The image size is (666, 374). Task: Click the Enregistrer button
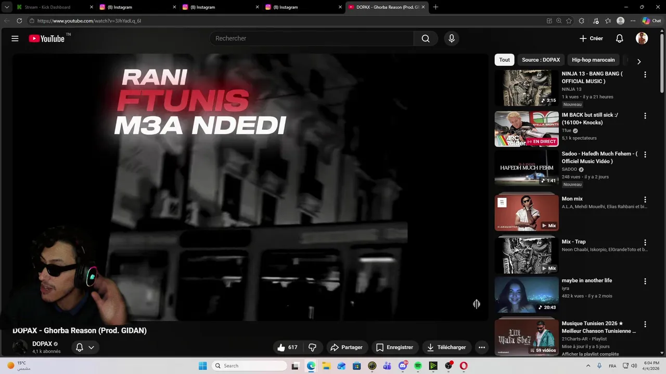point(394,348)
